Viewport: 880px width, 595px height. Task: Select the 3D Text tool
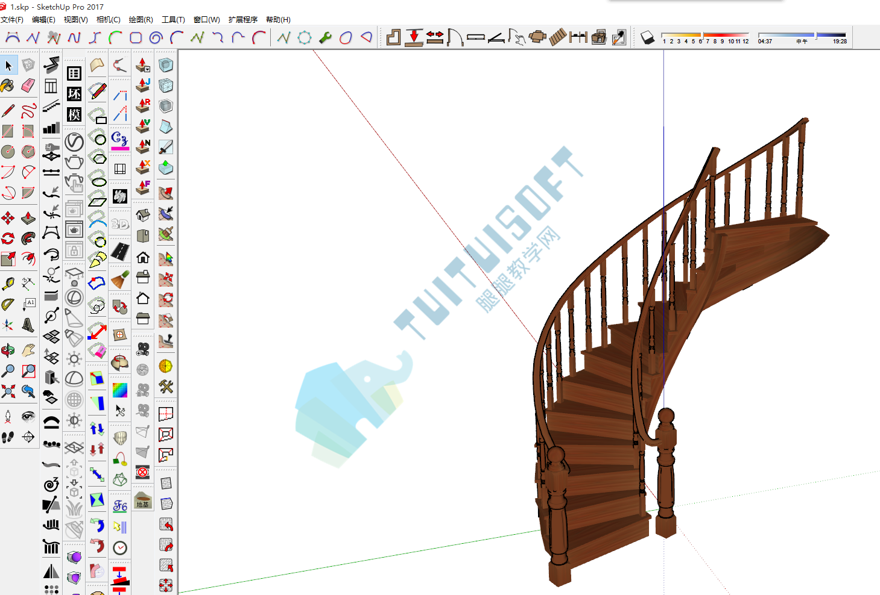click(28, 325)
